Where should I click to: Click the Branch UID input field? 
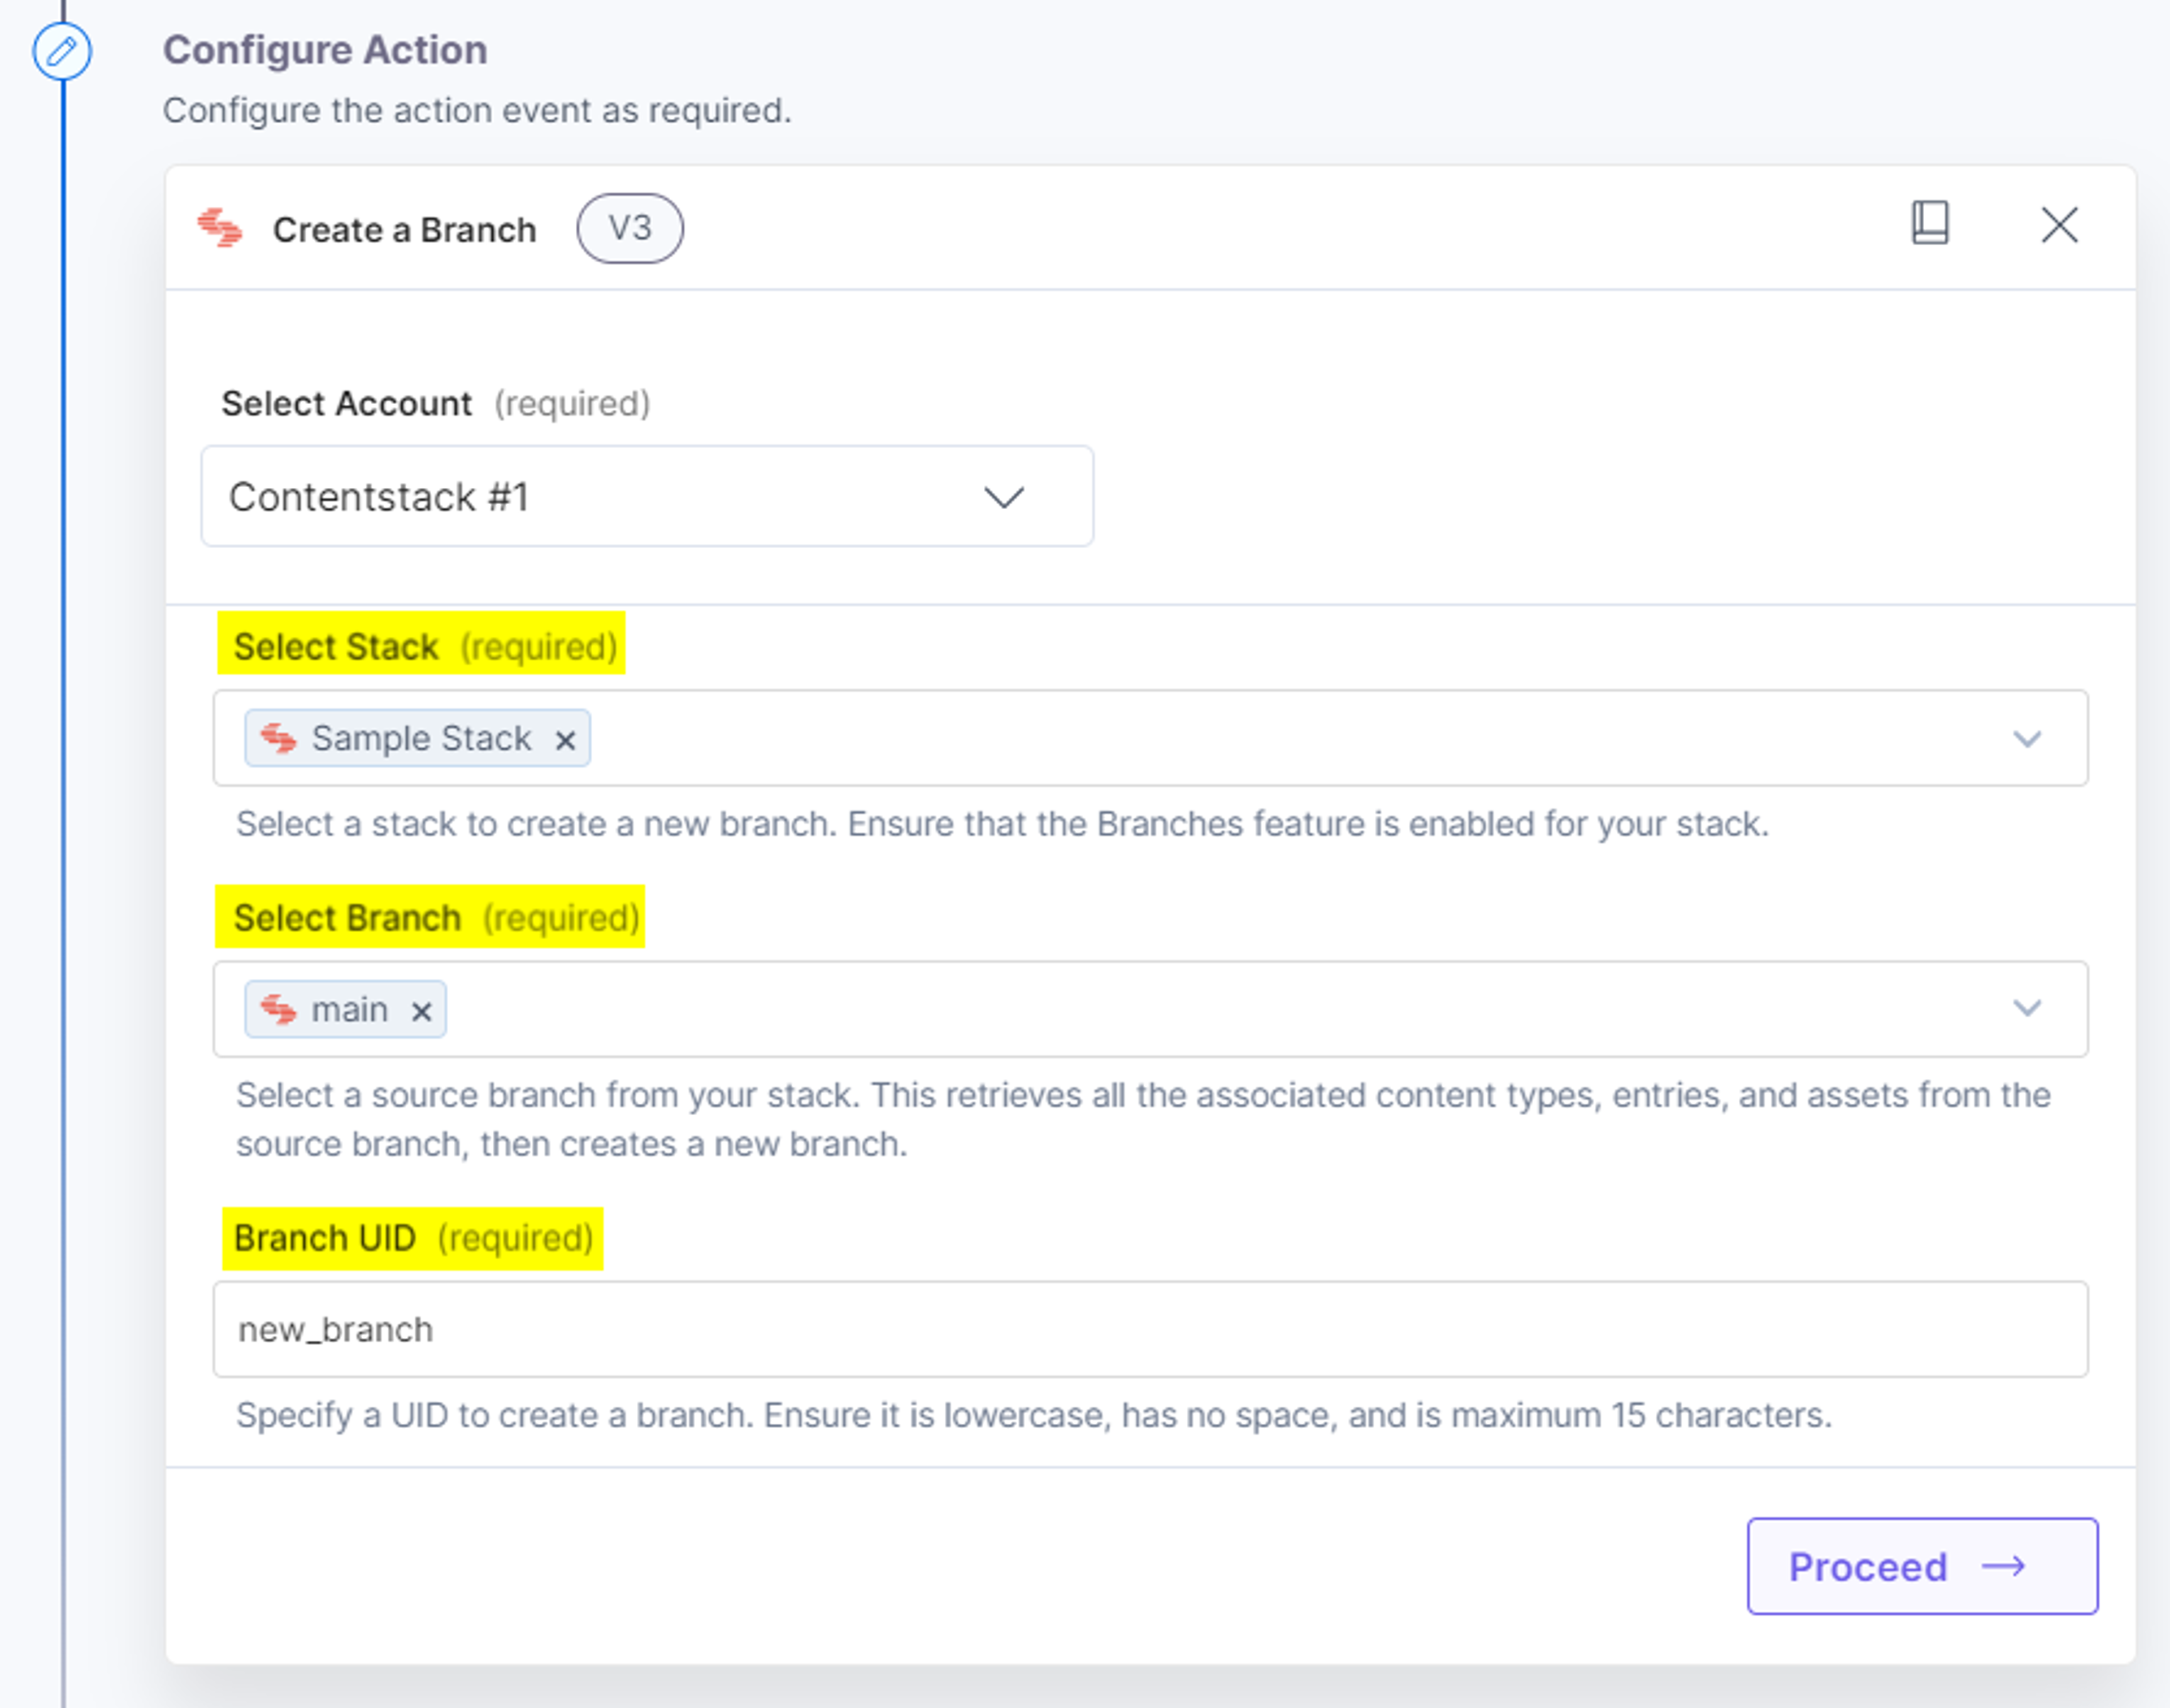coord(1150,1329)
